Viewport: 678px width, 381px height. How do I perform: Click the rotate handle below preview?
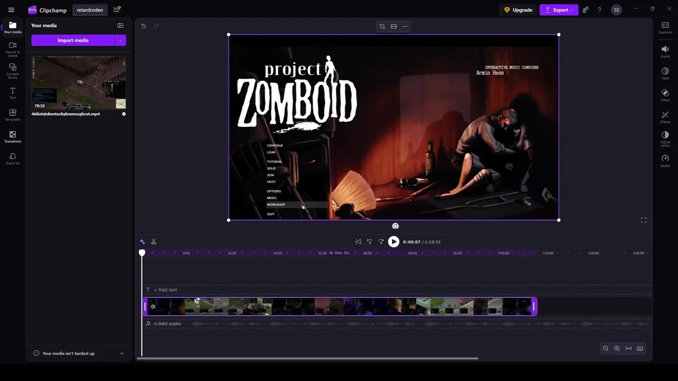pyautogui.click(x=395, y=226)
